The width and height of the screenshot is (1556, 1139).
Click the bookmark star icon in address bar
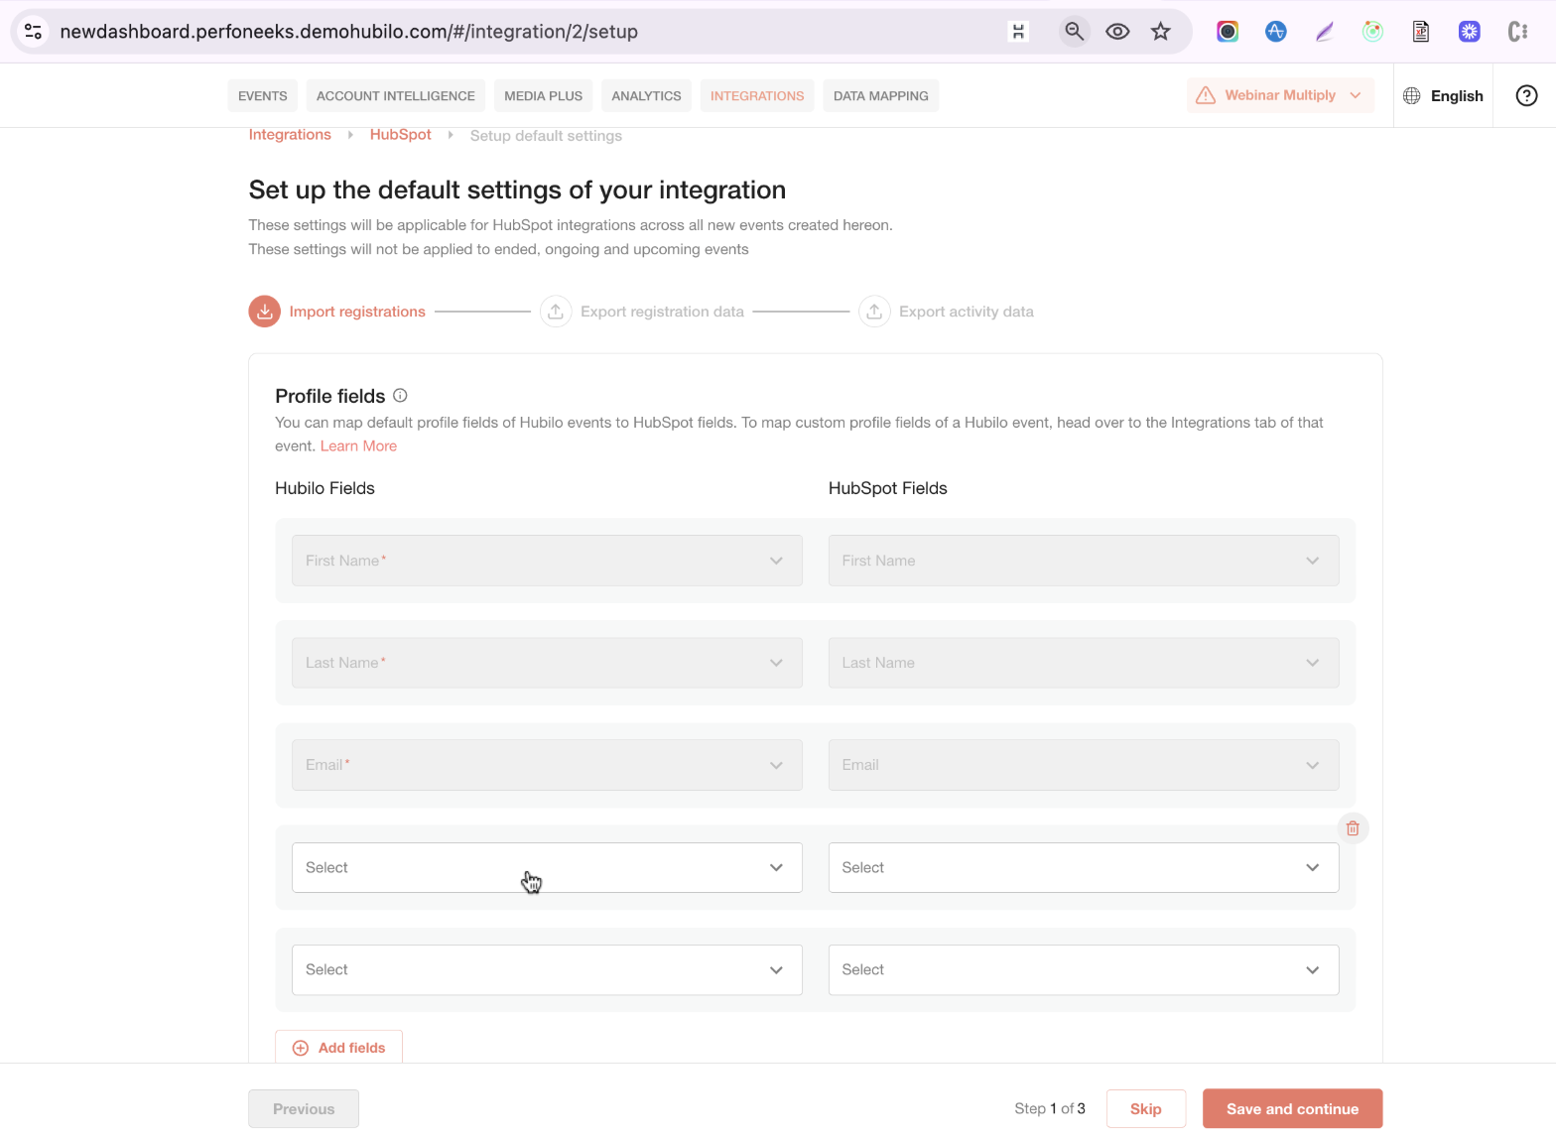(1161, 32)
